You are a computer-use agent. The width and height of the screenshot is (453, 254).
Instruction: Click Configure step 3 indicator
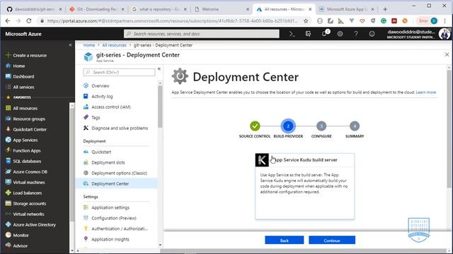click(321, 126)
